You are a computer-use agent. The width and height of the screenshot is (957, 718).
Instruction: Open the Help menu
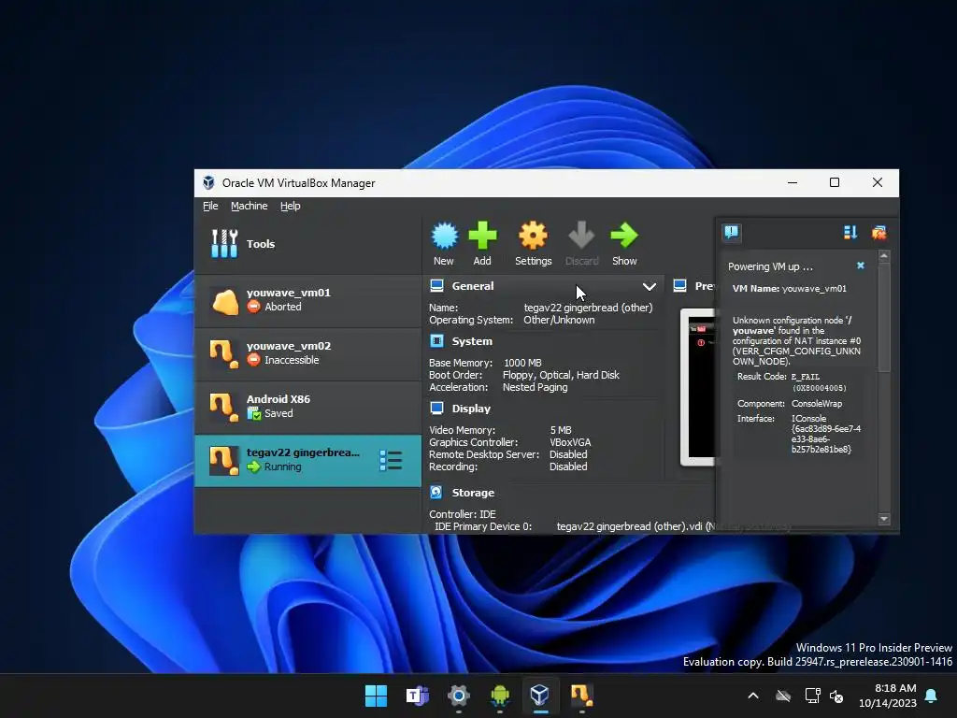coord(290,206)
